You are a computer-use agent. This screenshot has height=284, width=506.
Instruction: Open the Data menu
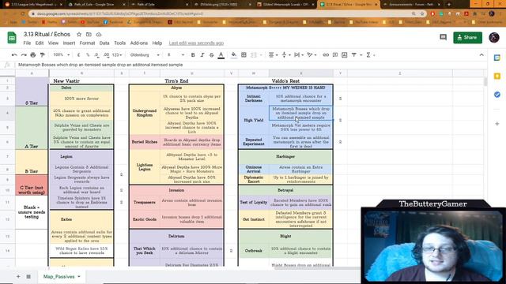[104, 43]
